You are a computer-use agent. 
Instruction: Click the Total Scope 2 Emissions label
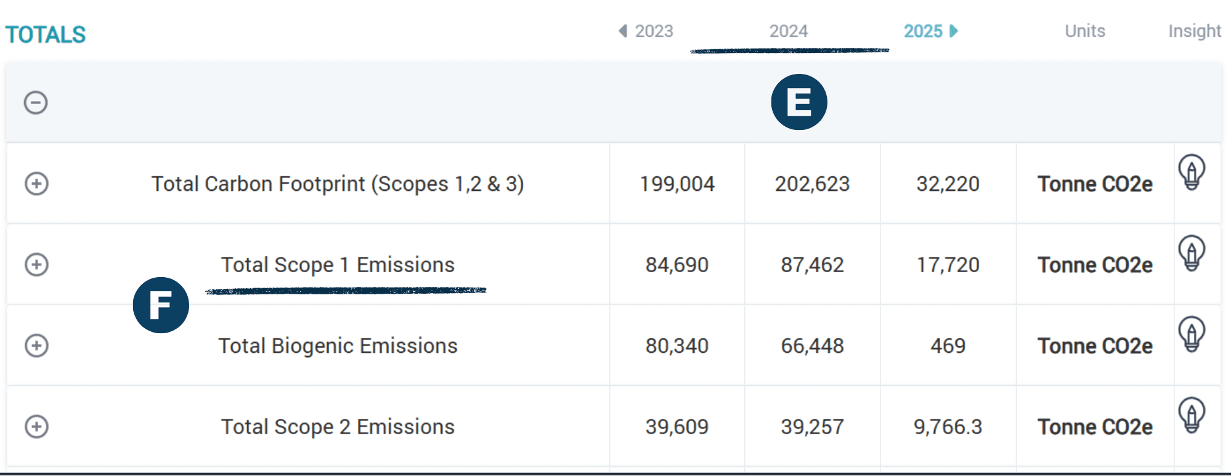pyautogui.click(x=338, y=427)
